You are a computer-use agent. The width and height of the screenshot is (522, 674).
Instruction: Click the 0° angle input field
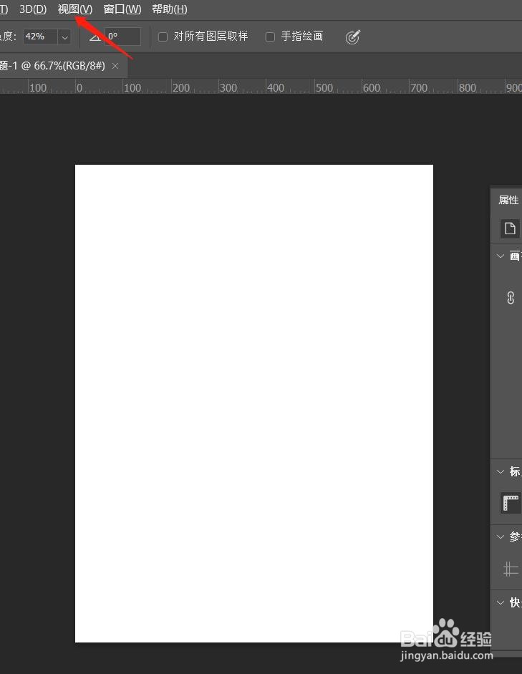(122, 37)
